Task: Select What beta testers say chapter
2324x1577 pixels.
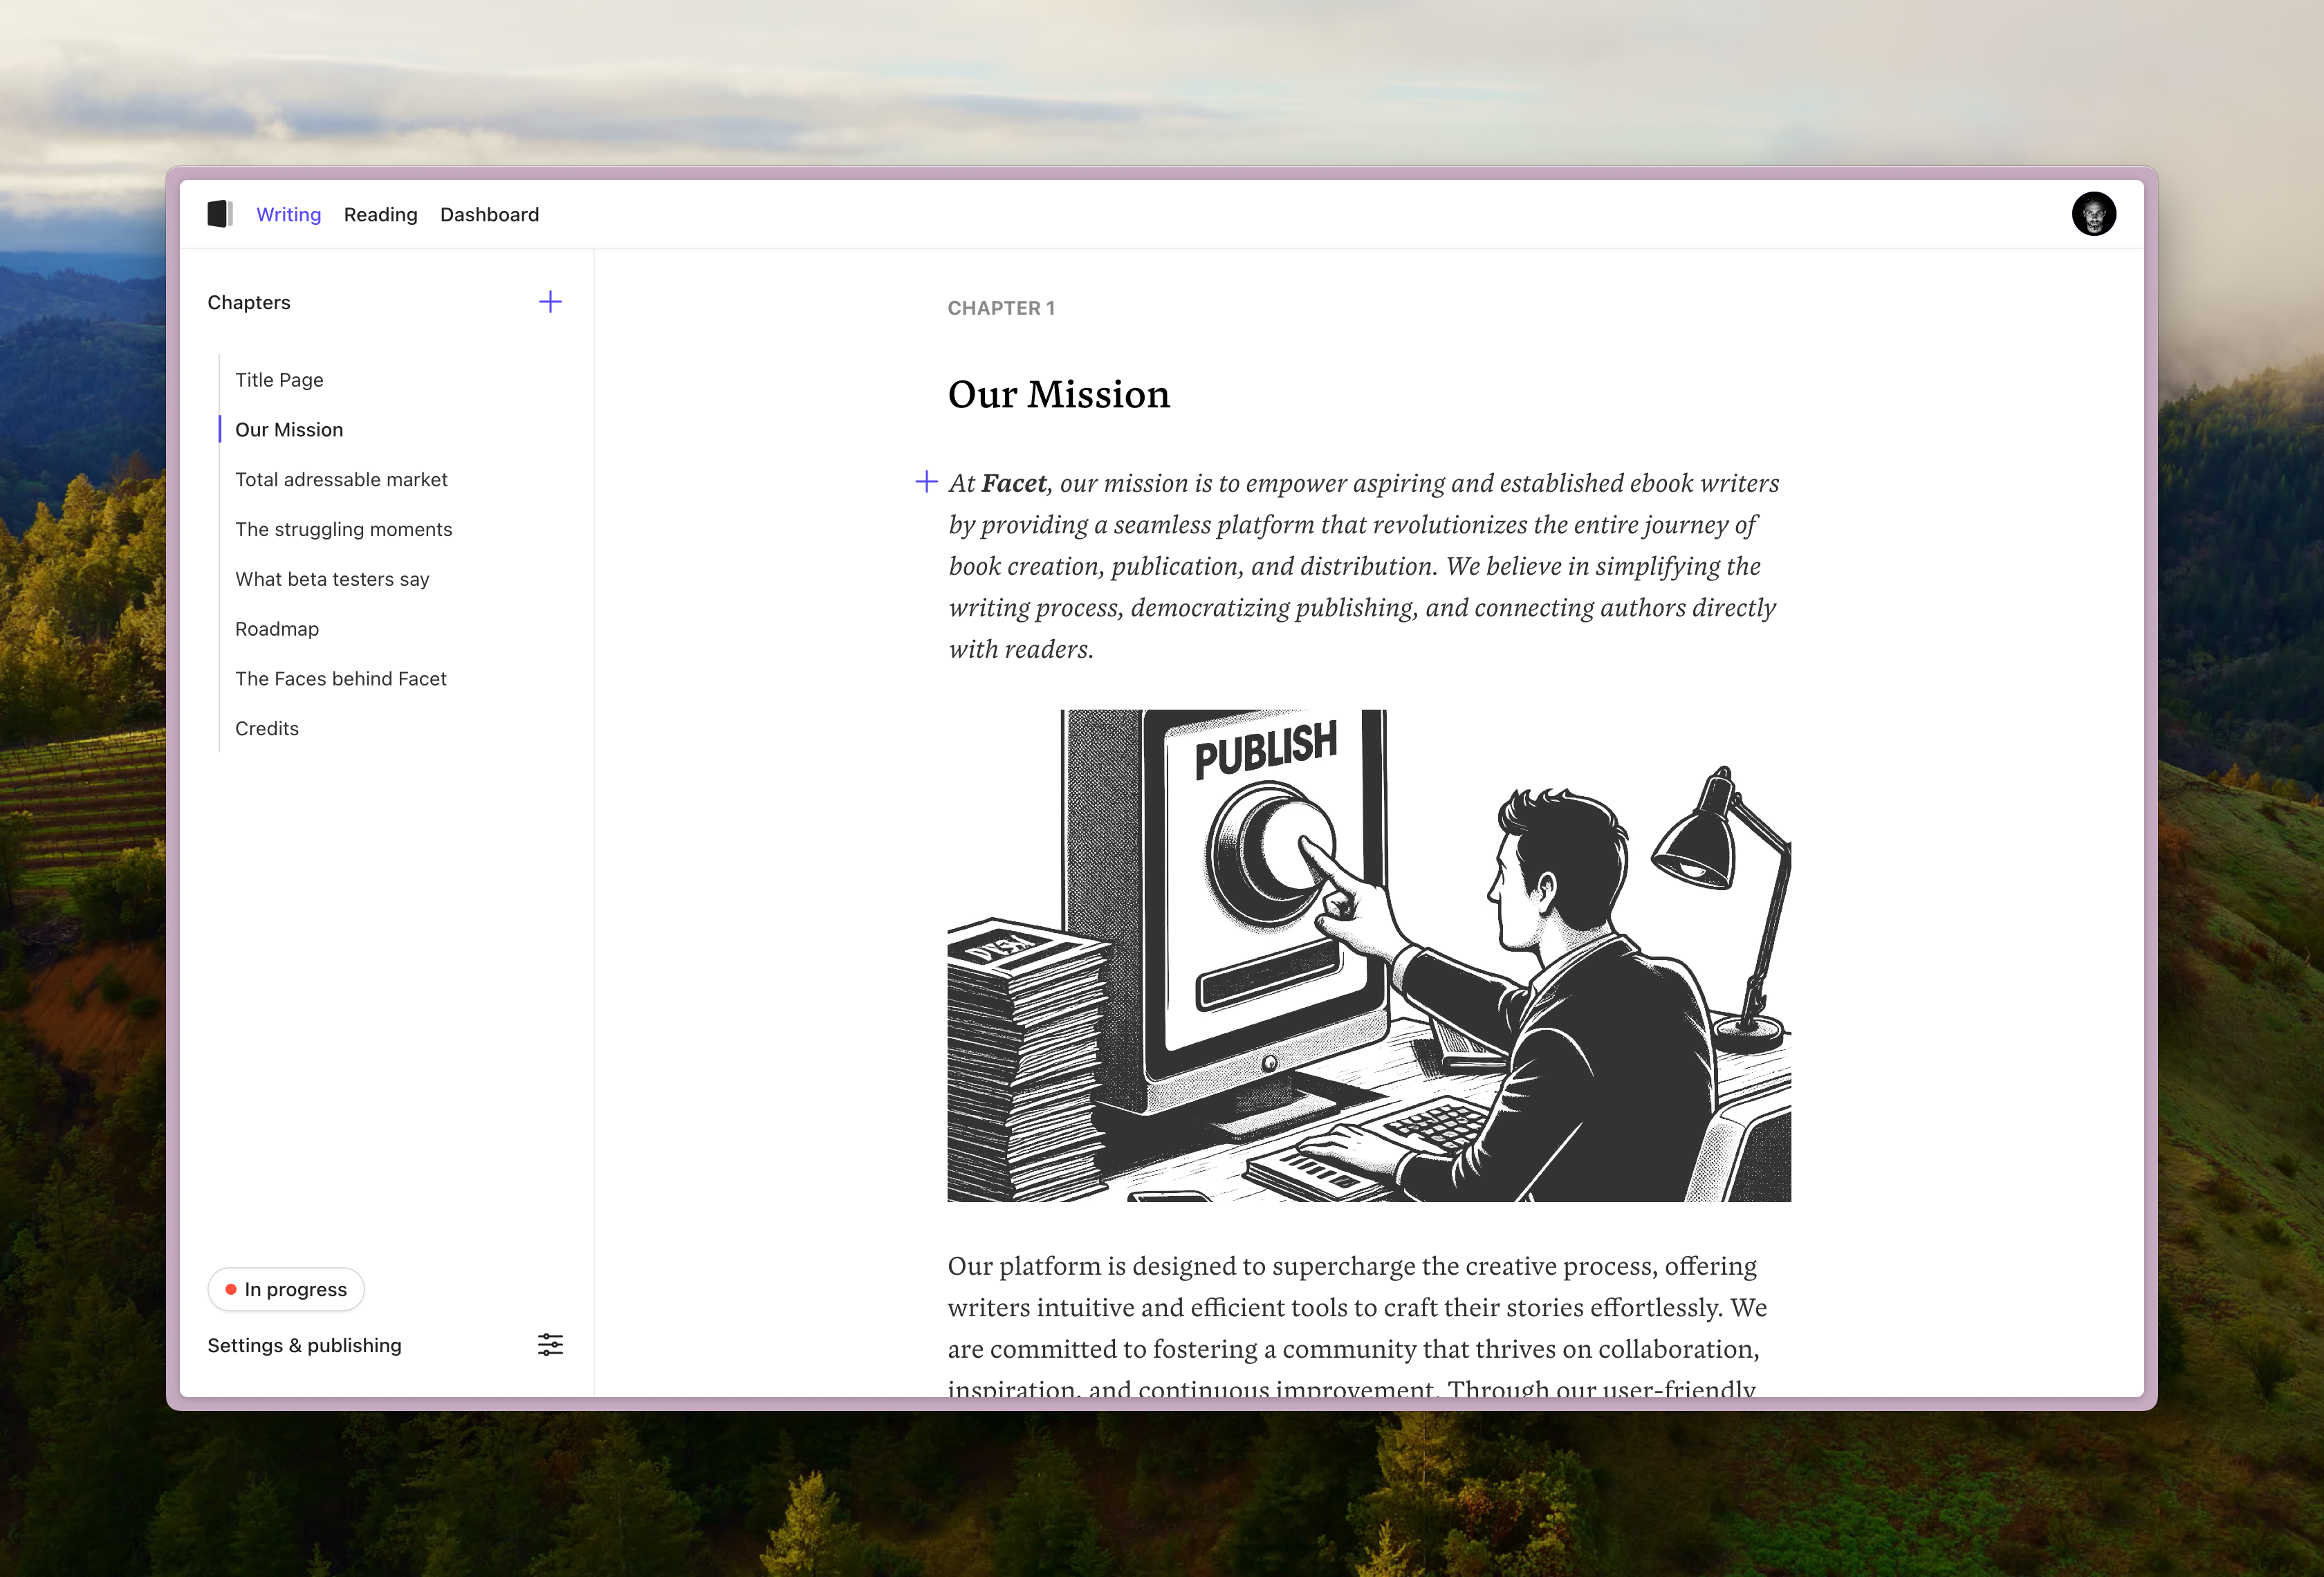Action: (332, 580)
